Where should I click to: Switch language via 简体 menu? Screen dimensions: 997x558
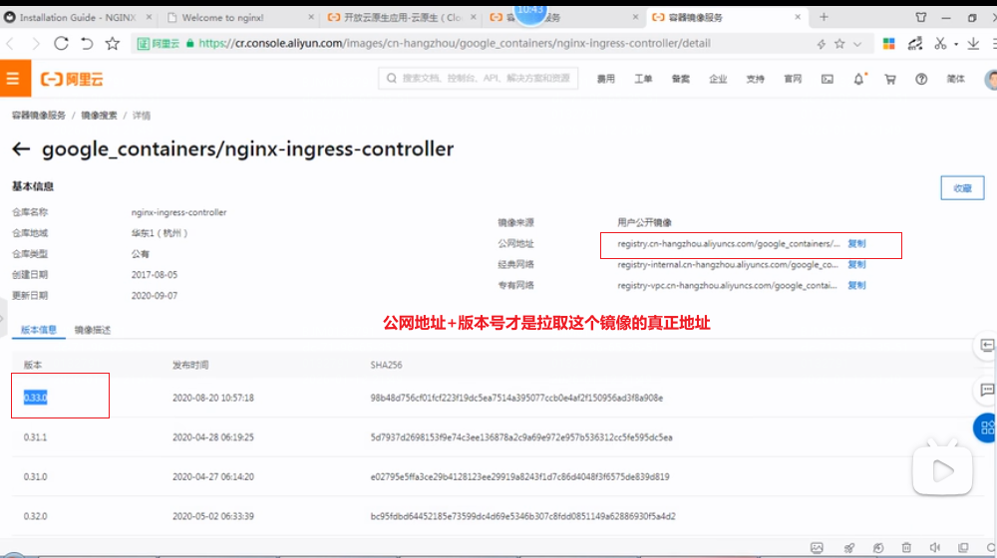coord(956,79)
